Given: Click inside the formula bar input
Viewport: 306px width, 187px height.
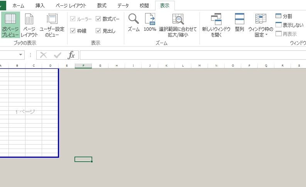Looking at the screenshot, I should pos(193,55).
